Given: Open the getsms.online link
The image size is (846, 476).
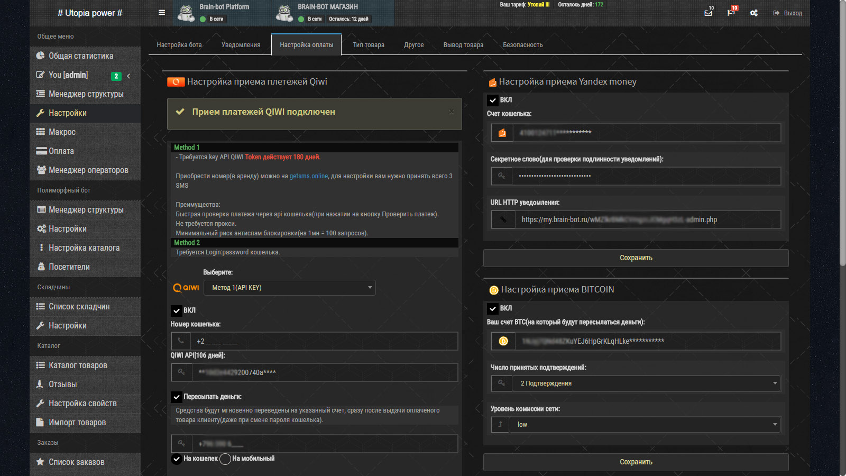Looking at the screenshot, I should point(309,176).
